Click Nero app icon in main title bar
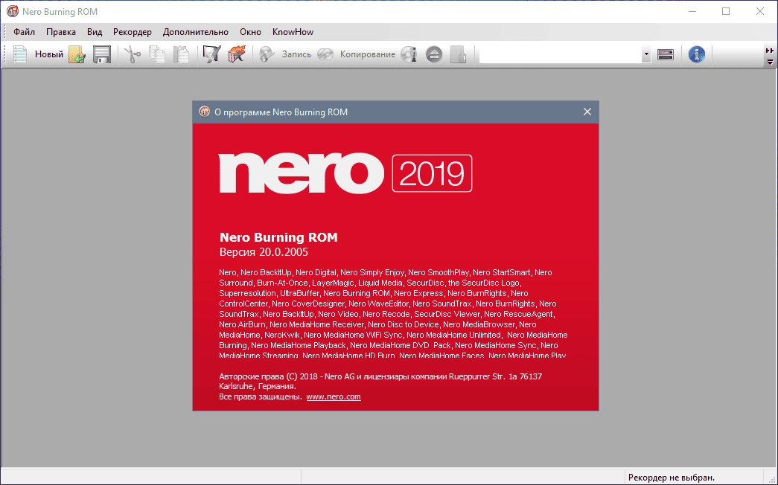The image size is (778, 485). 13,11
